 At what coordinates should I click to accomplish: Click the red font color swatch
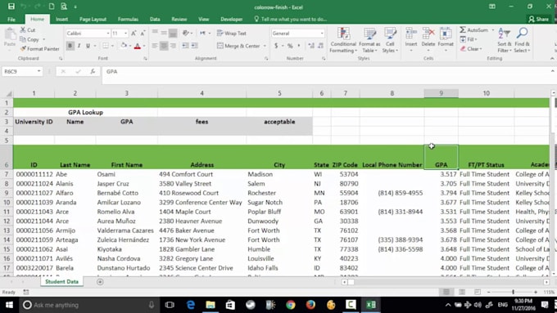[x=138, y=46]
